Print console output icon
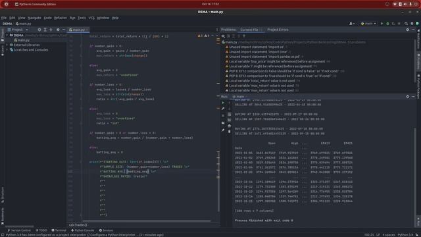Screen dimensions: 421x237 tap(230, 126)
